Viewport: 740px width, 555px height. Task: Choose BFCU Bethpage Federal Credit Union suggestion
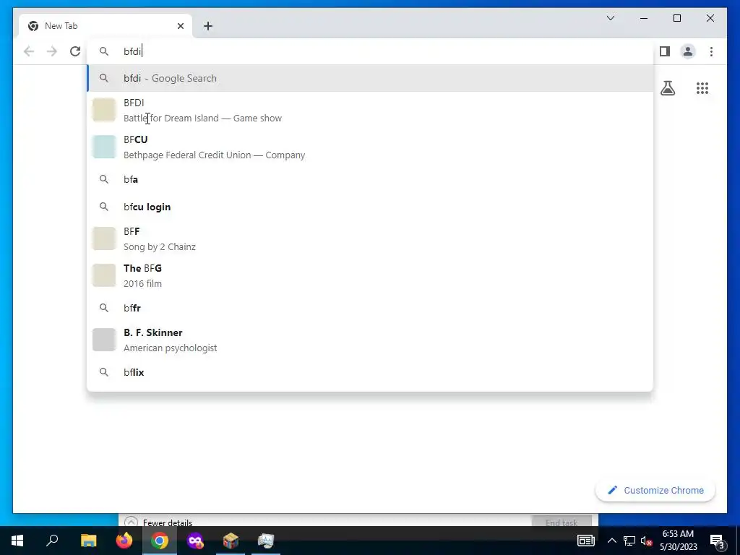point(370,147)
